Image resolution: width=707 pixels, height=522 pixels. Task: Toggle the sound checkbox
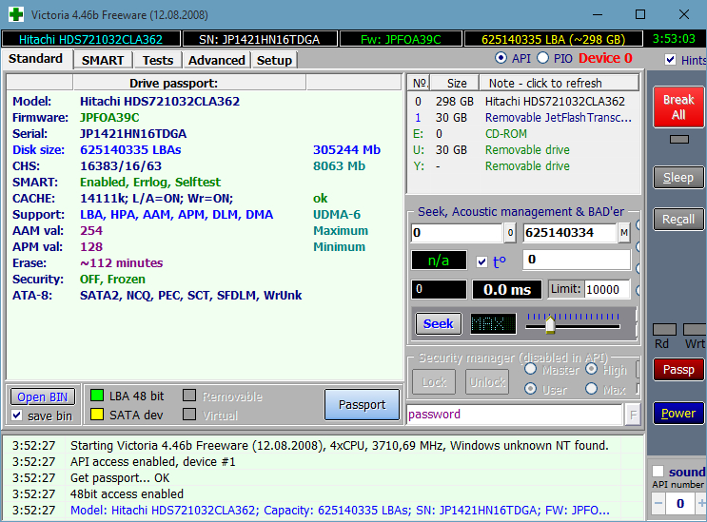coord(658,472)
